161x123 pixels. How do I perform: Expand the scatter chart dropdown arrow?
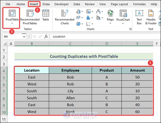[92, 24]
